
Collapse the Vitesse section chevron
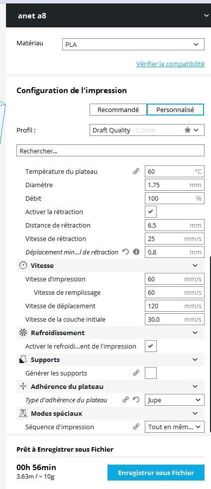pyautogui.click(x=195, y=265)
